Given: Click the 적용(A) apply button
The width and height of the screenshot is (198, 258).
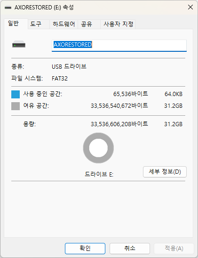Looking at the screenshot, I should click(174, 248).
